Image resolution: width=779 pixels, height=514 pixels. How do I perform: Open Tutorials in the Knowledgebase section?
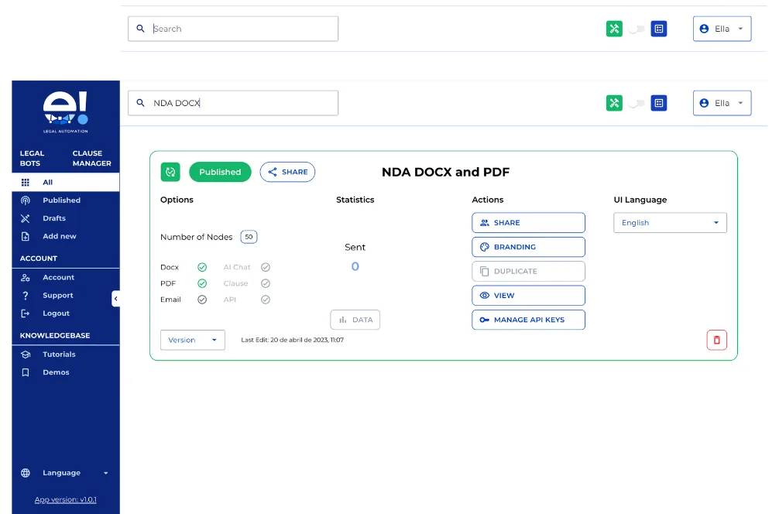[x=59, y=355]
